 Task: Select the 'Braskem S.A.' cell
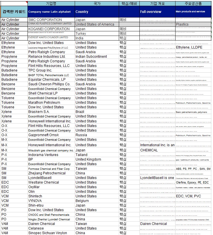tap(51, 112)
